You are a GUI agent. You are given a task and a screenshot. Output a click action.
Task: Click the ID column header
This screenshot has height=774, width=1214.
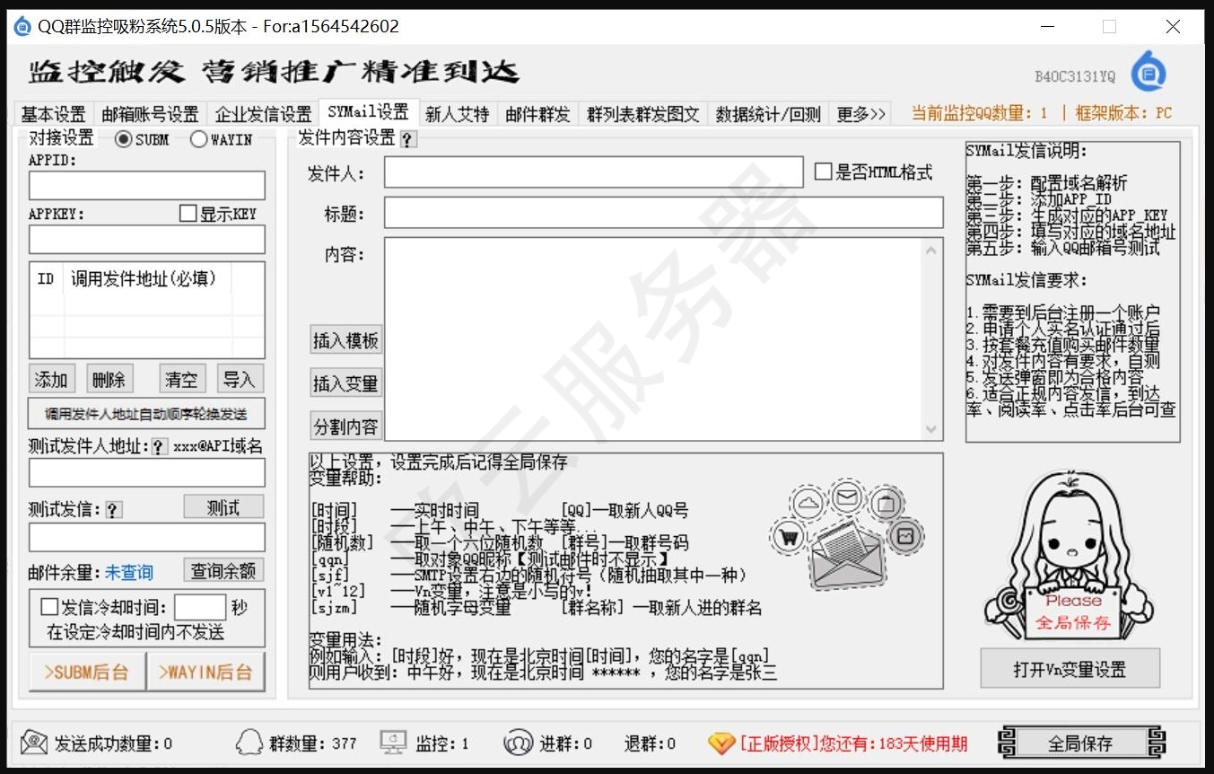(47, 279)
